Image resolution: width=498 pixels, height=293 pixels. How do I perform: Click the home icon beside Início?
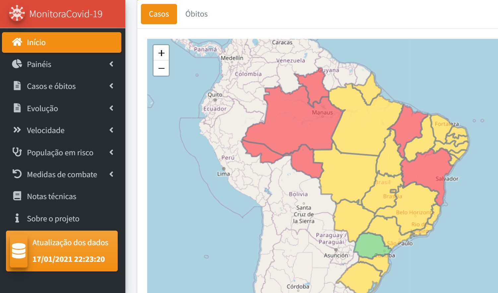(17, 42)
